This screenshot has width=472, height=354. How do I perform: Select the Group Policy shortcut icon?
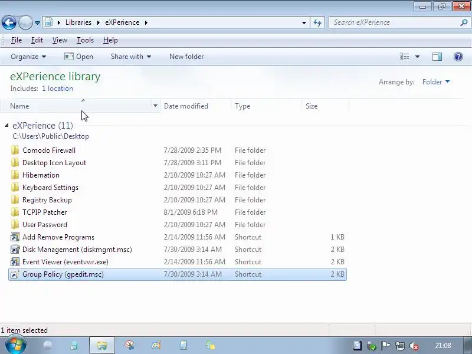pyautogui.click(x=15, y=274)
